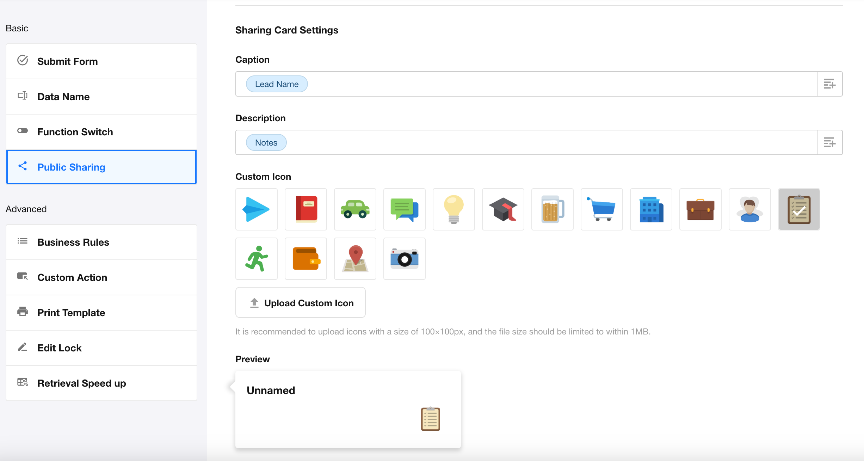
Task: Click the selected clipboard checklist icon
Action: pos(799,209)
